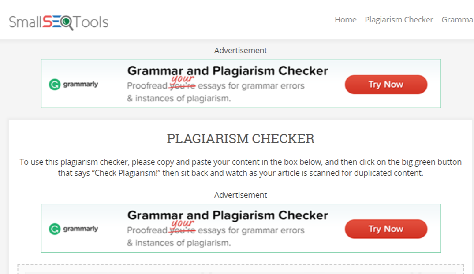Click the Grammarly green G icon in the top ad

coord(54,84)
